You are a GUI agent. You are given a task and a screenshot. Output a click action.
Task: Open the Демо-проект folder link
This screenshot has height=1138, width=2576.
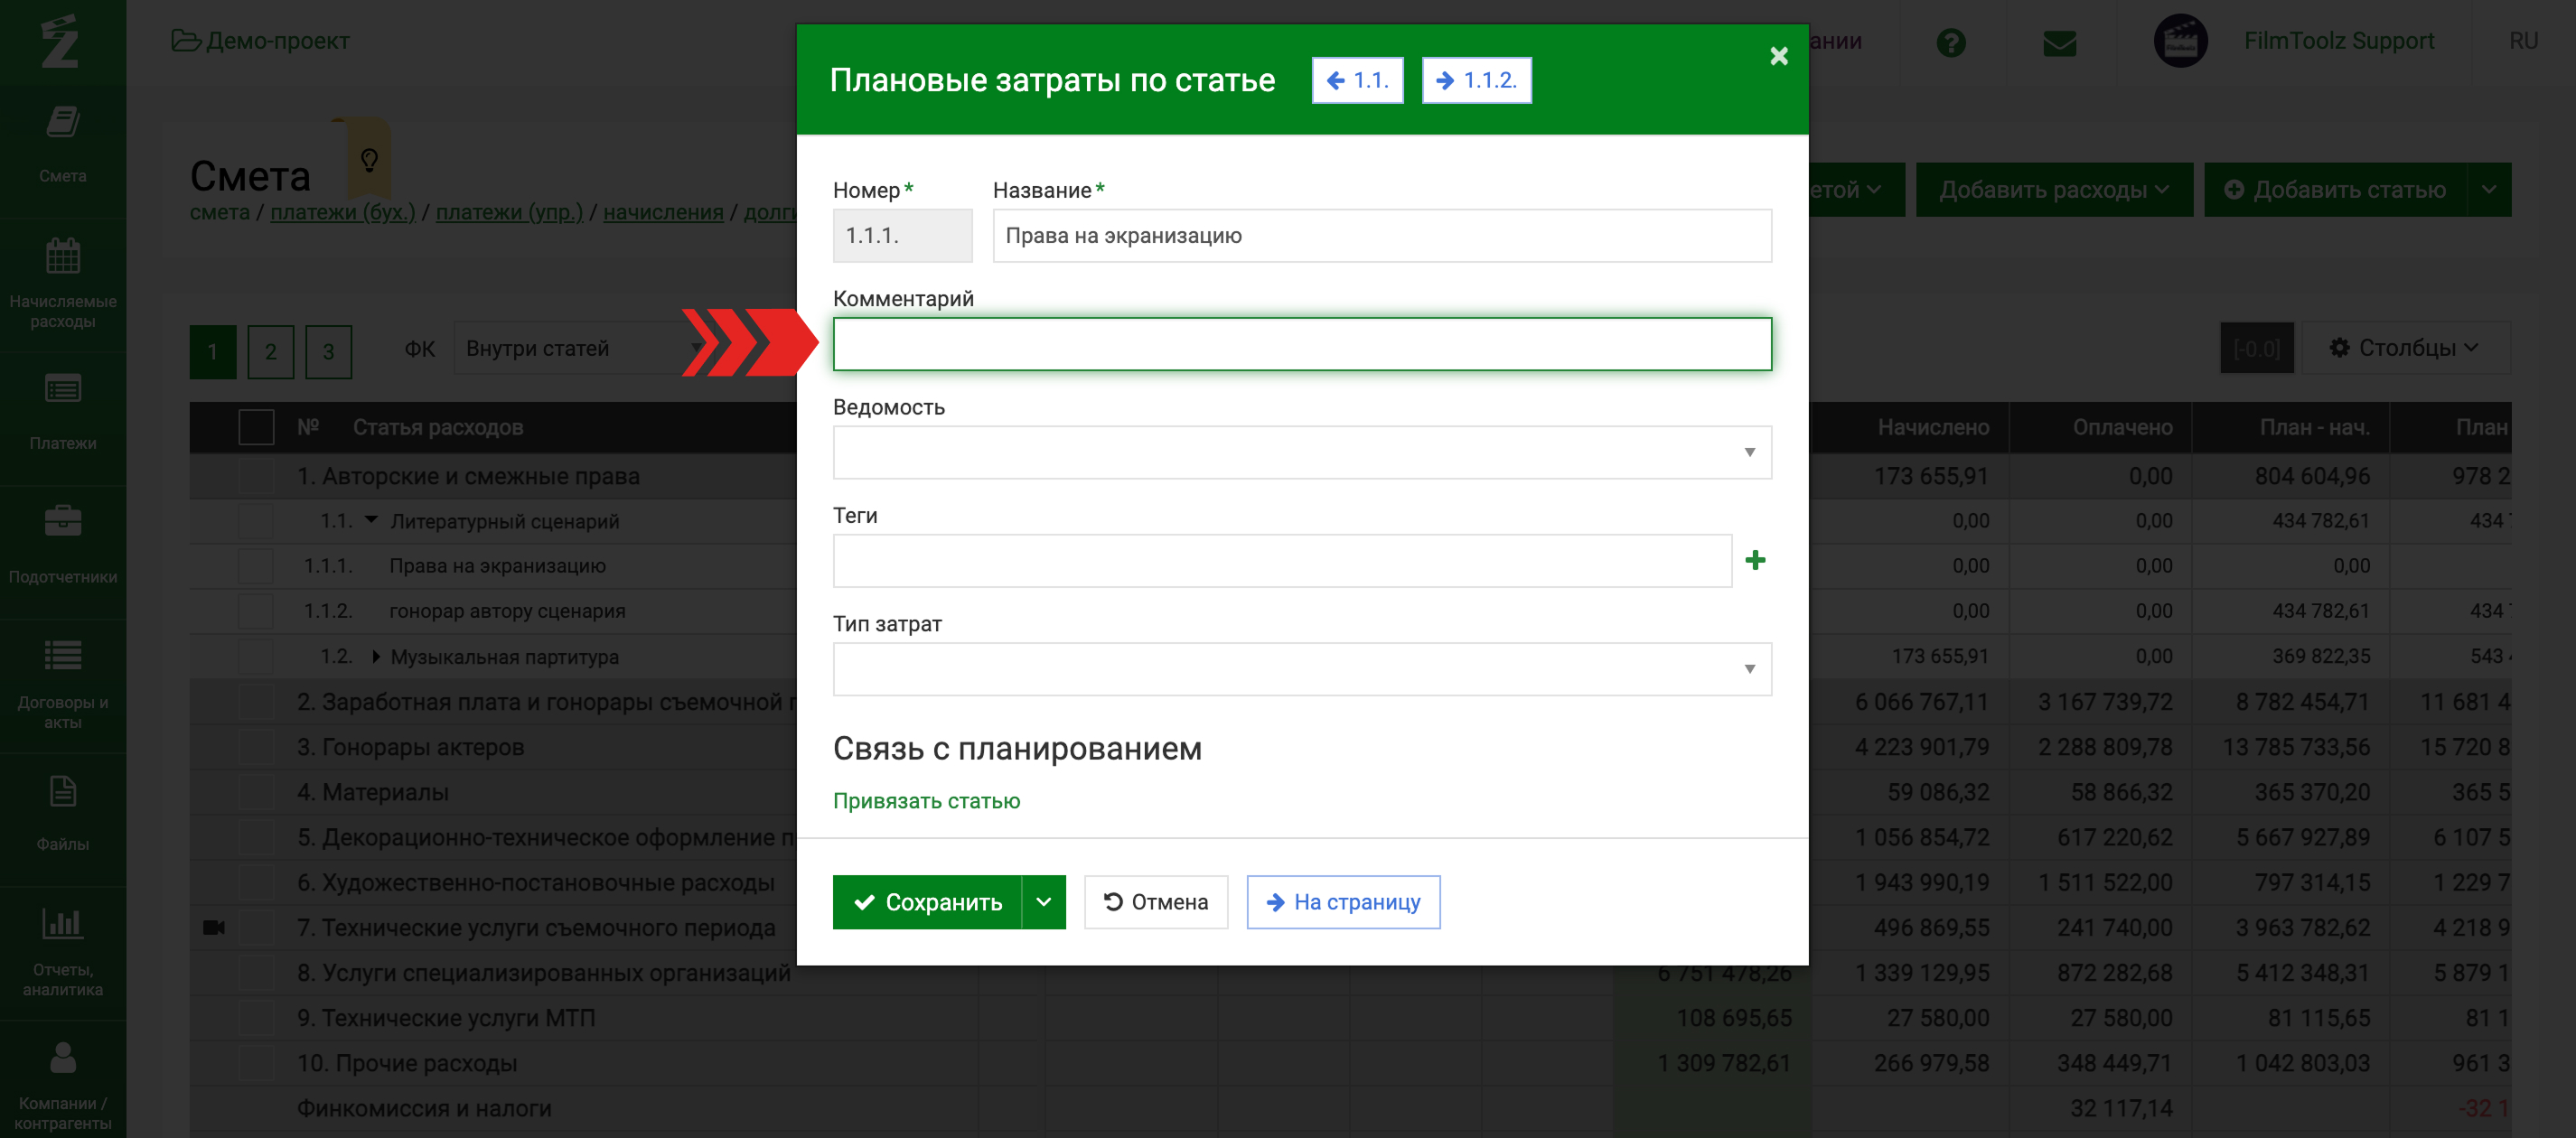click(261, 41)
